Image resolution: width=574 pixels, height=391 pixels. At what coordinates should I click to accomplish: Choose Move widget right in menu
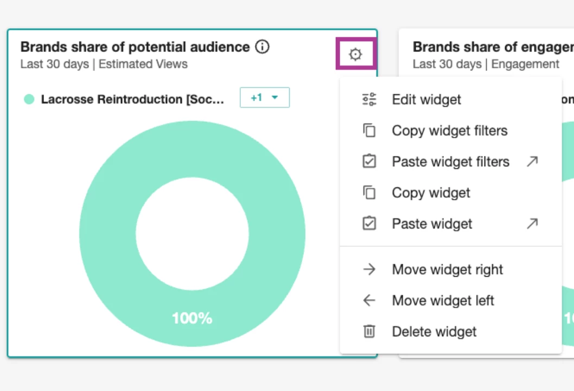click(448, 270)
